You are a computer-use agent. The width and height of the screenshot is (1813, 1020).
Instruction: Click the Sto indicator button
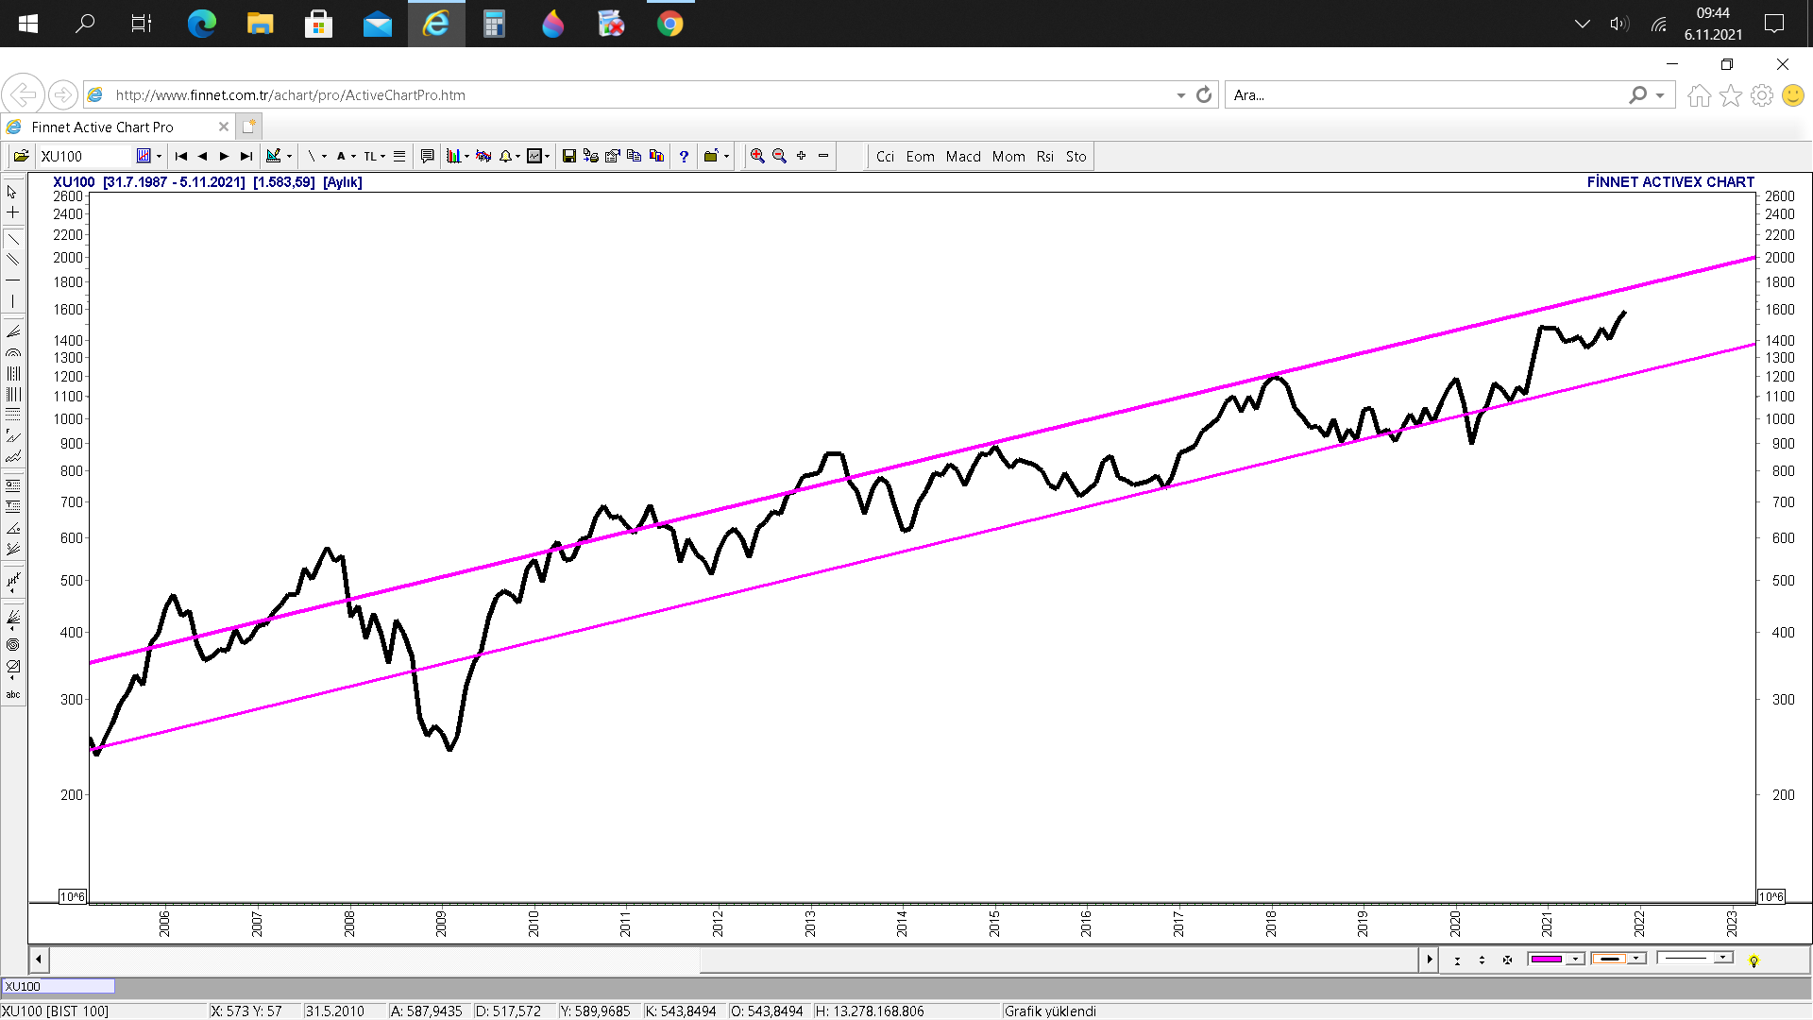click(1076, 157)
